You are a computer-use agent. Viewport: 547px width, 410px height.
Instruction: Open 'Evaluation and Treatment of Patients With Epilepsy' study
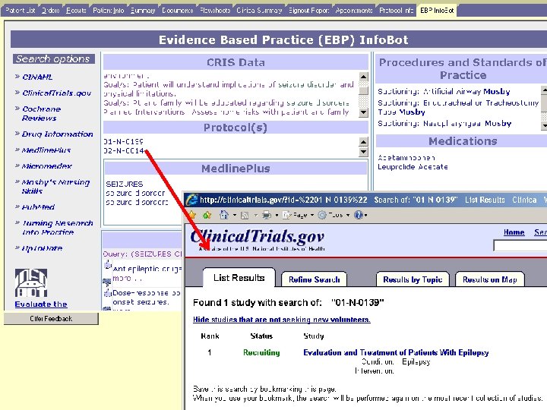point(396,352)
